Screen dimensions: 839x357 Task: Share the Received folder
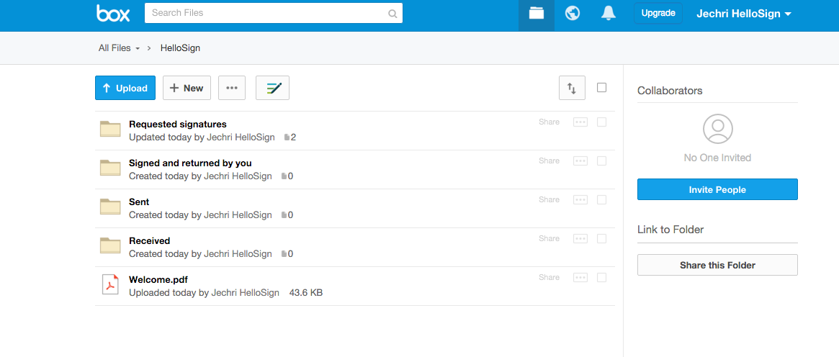[x=549, y=238]
